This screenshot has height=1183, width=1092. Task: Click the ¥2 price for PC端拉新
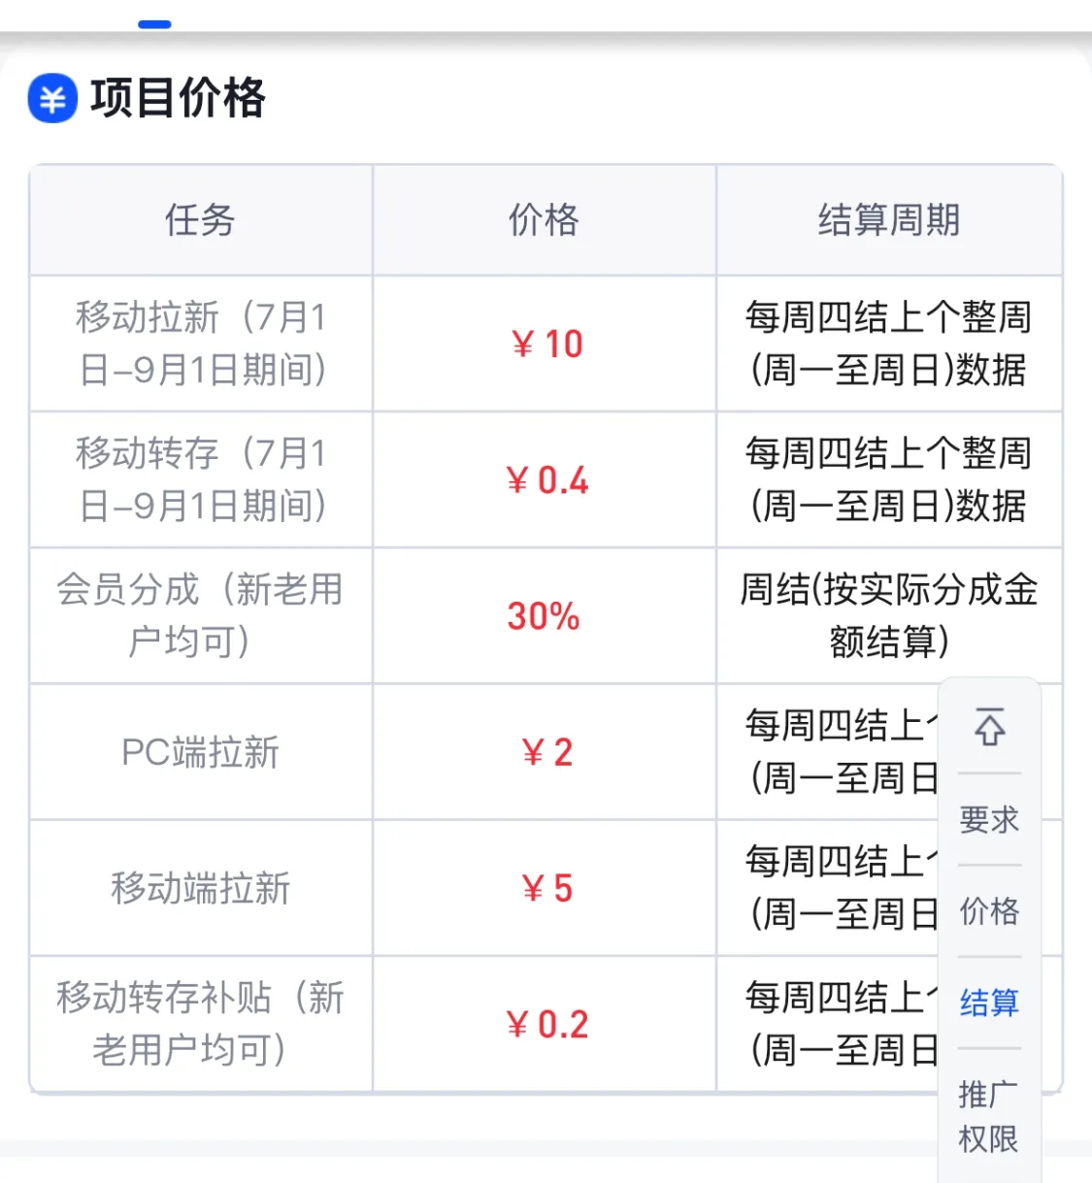pyautogui.click(x=544, y=752)
